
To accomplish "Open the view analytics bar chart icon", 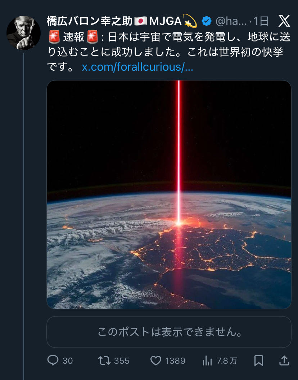I will coord(208,360).
